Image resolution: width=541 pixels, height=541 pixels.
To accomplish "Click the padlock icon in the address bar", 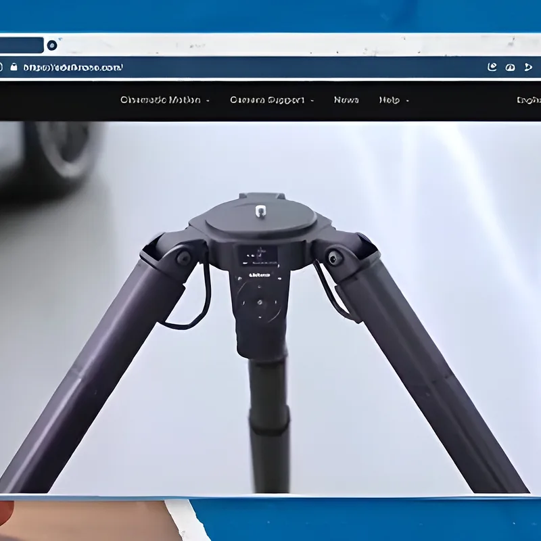I will tap(14, 66).
